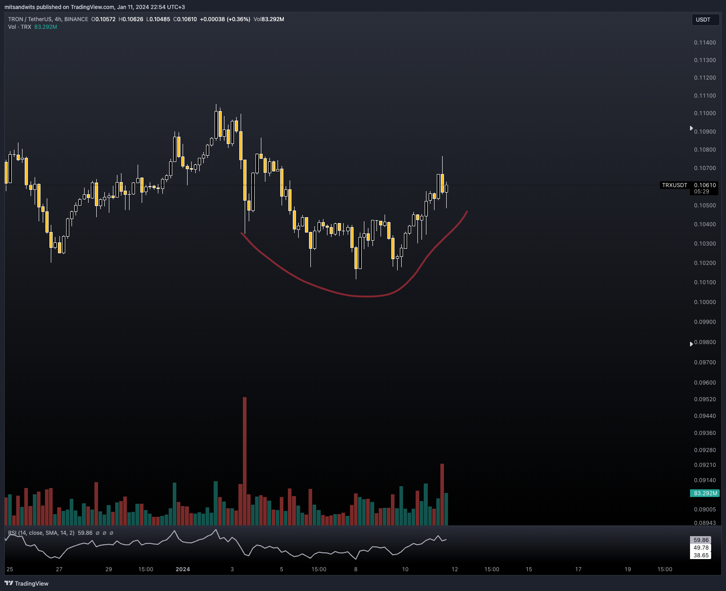The height and width of the screenshot is (591, 726).
Task: Click the tallest red volume bar
Action: [x=245, y=461]
